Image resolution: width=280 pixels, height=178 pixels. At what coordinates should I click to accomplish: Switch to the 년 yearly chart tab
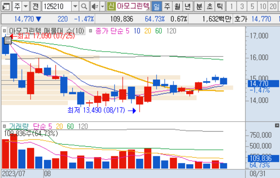[188, 7]
